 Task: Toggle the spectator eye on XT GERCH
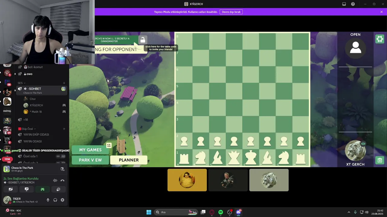[363, 144]
